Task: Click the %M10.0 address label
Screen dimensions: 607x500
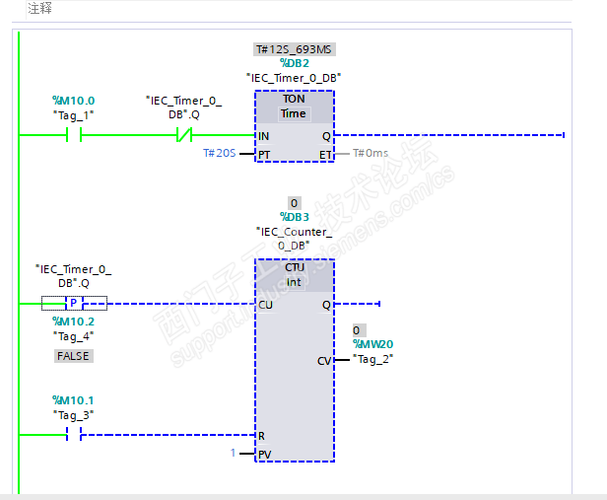Action: click(x=73, y=101)
